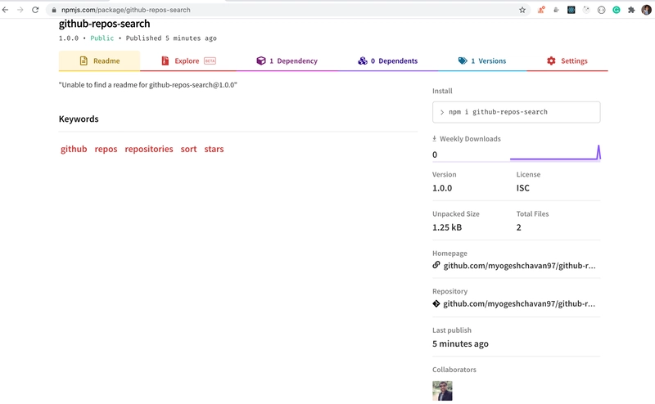
Task: Click the stars keyword link
Action: pos(214,149)
